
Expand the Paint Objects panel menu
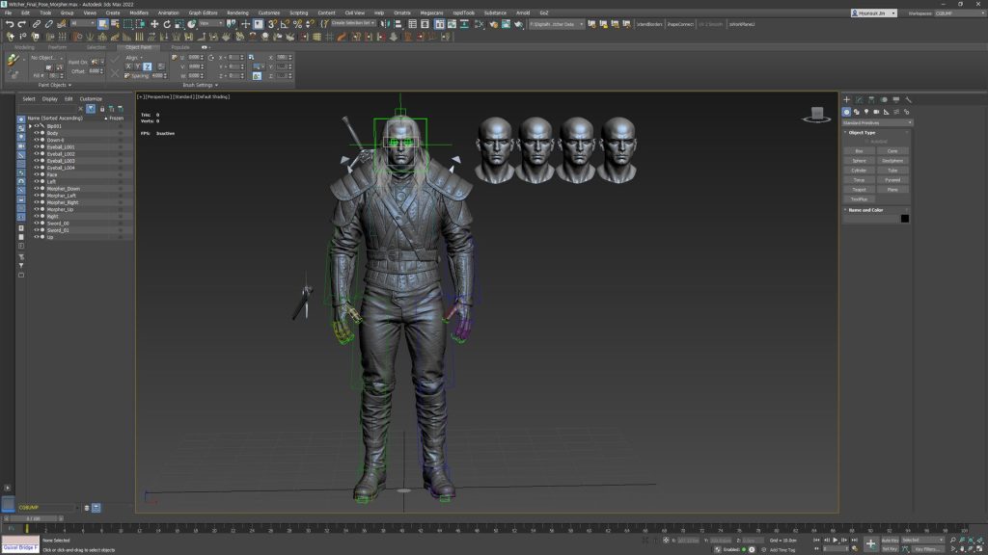point(54,85)
